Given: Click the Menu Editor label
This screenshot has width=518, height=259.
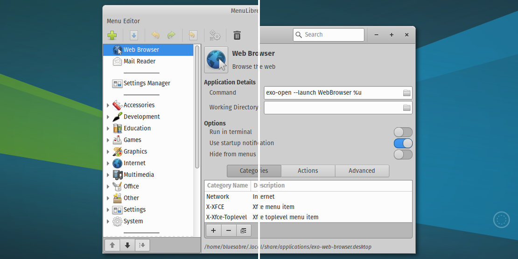Looking at the screenshot, I should [123, 21].
